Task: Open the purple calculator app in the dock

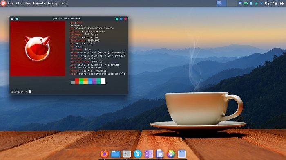Action: (x=149, y=154)
